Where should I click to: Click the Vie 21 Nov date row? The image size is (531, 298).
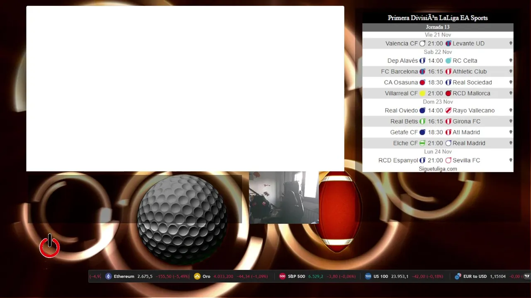438,35
